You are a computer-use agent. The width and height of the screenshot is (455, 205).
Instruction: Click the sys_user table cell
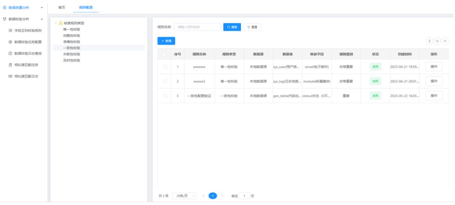287,67
